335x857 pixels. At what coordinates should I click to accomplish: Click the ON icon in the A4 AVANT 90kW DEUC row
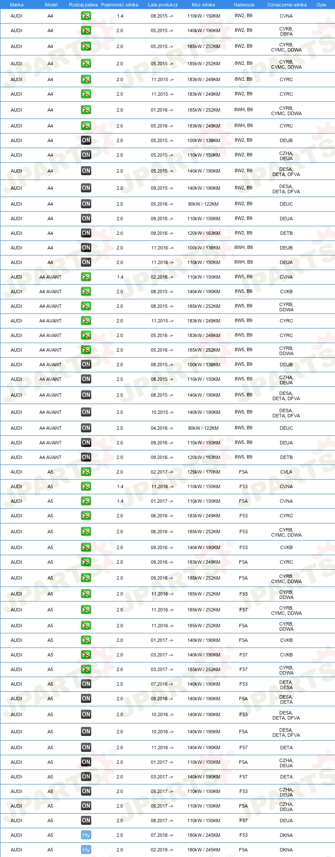[86, 428]
